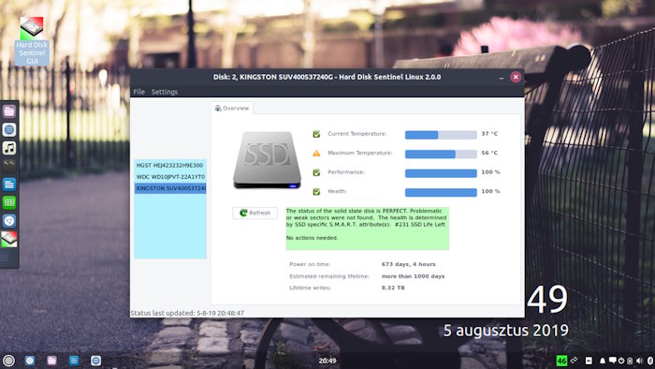The height and width of the screenshot is (369, 655).
Task: Select the WDC WD10JPVT-22A1YT0 disk
Action: pyautogui.click(x=170, y=177)
